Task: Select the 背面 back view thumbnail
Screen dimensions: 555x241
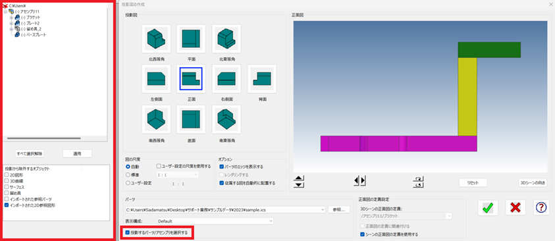Action: [x=262, y=78]
